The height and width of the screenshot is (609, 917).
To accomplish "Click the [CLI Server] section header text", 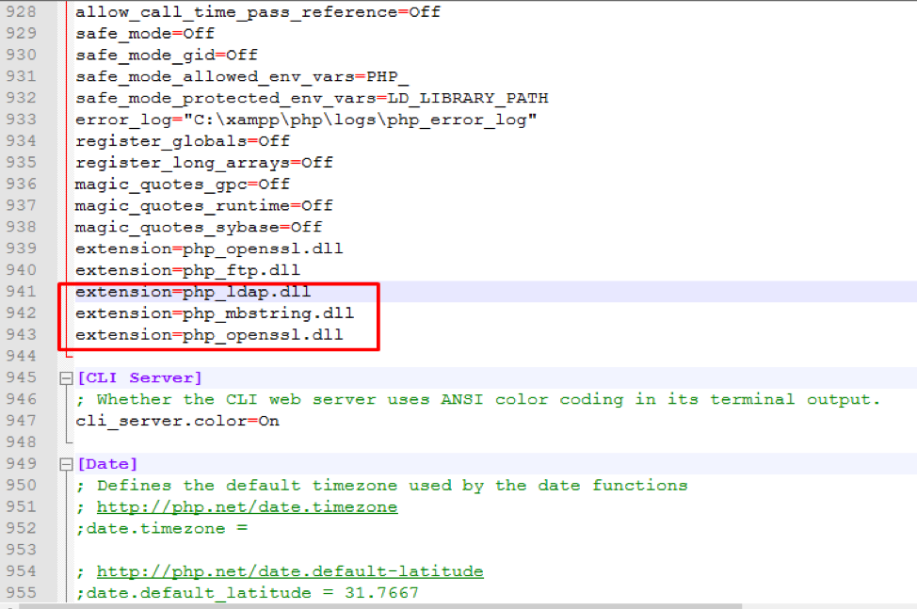I will (139, 378).
